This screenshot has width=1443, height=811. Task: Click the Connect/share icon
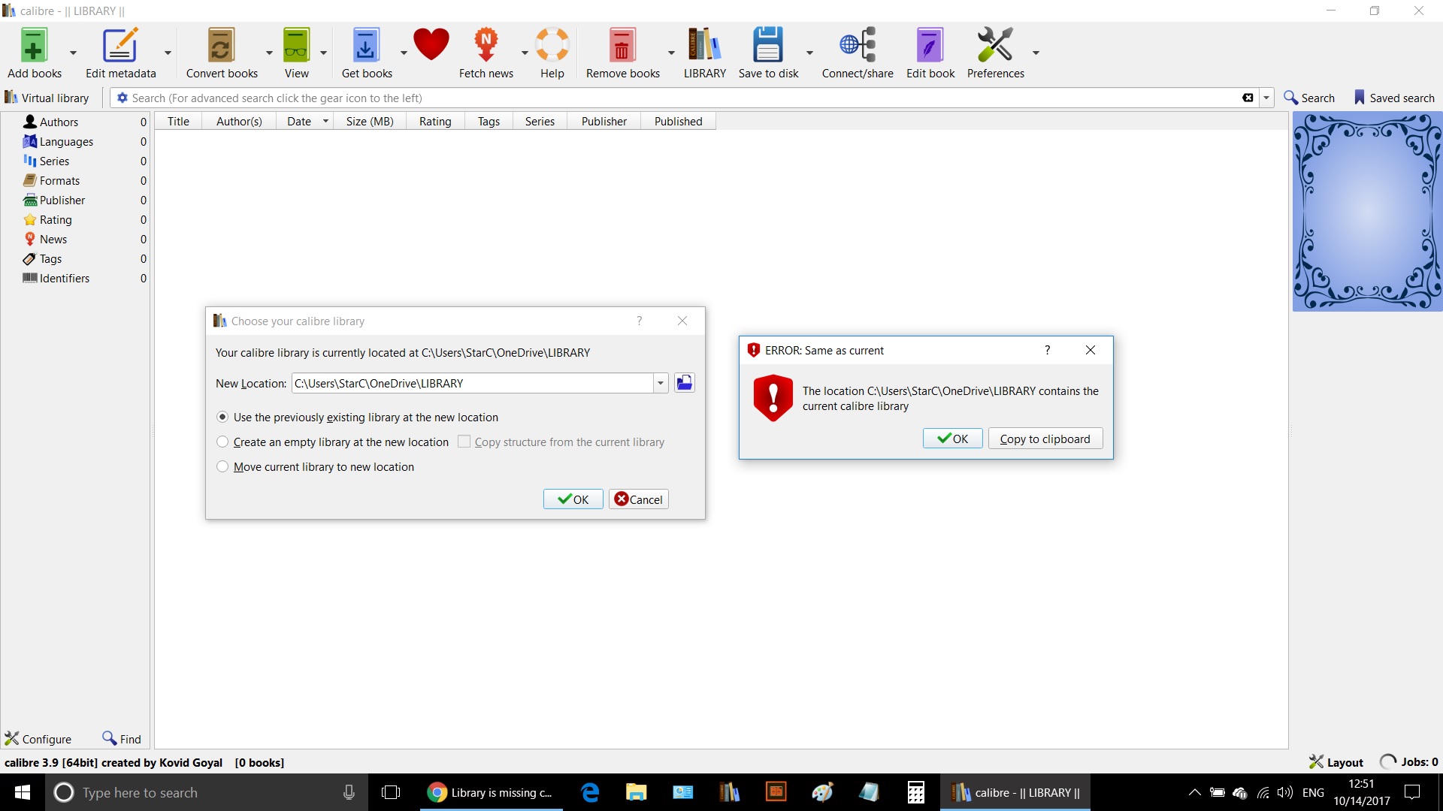857,46
